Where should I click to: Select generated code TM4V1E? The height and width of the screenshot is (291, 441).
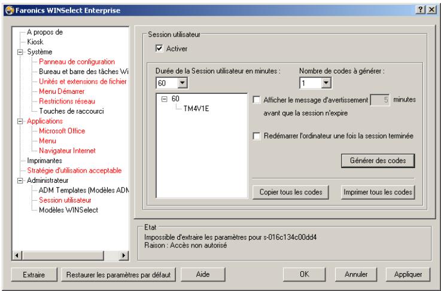[x=196, y=109]
